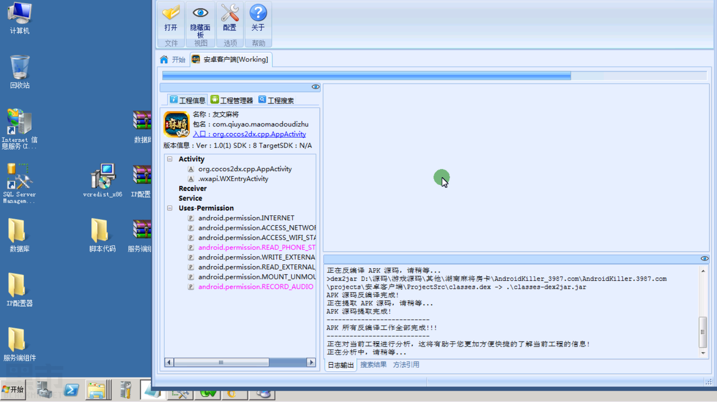Toggle left project panel visibility eye
This screenshot has width=717, height=402.
pyautogui.click(x=316, y=87)
